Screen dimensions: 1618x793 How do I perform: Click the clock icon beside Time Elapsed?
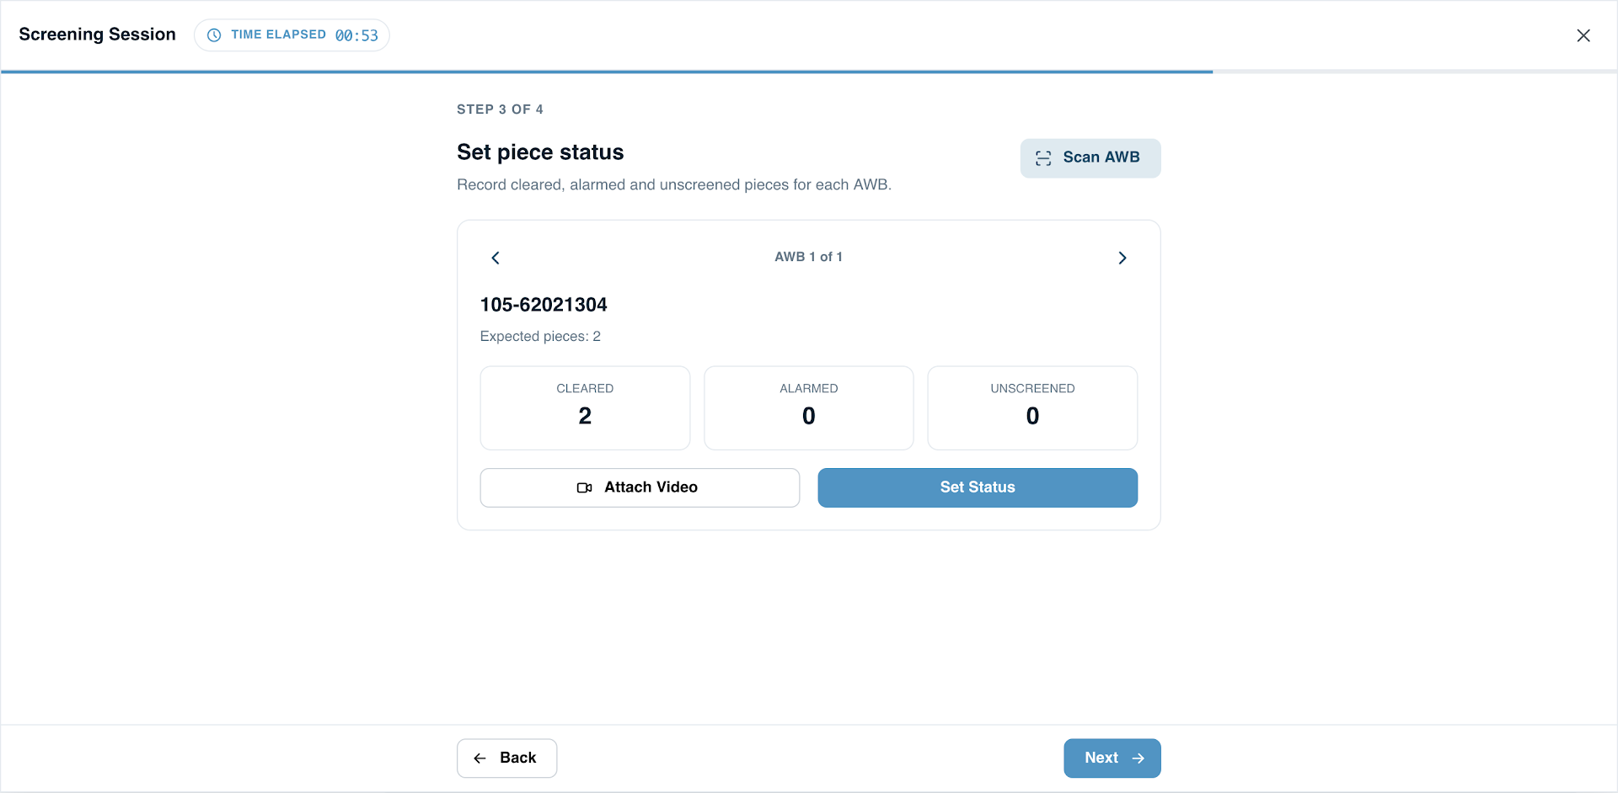click(x=214, y=35)
